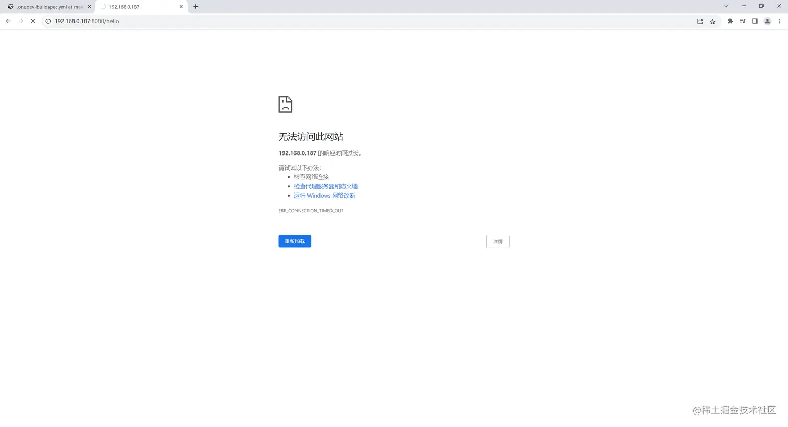Click the forward navigation arrow
Viewport: 788px width, 427px height.
pos(21,21)
